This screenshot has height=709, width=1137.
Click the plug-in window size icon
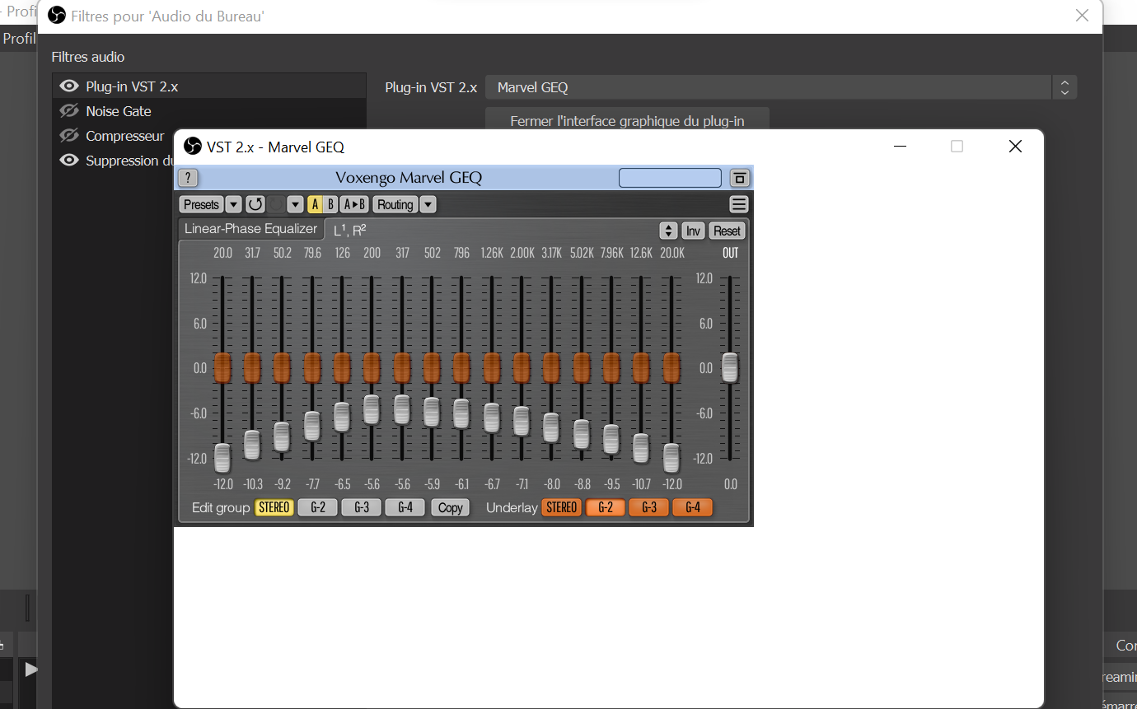point(739,178)
